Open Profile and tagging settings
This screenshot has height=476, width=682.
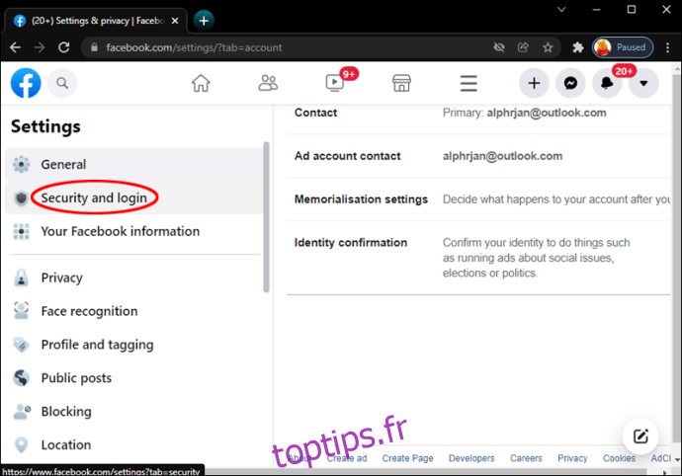134,345
